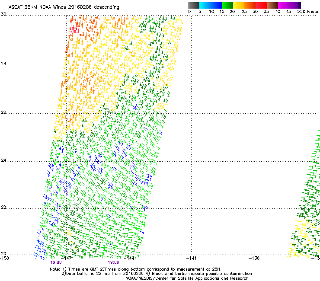Click the latitude 28 axis label
The width and height of the screenshot is (320, 281).
click(x=3, y=64)
